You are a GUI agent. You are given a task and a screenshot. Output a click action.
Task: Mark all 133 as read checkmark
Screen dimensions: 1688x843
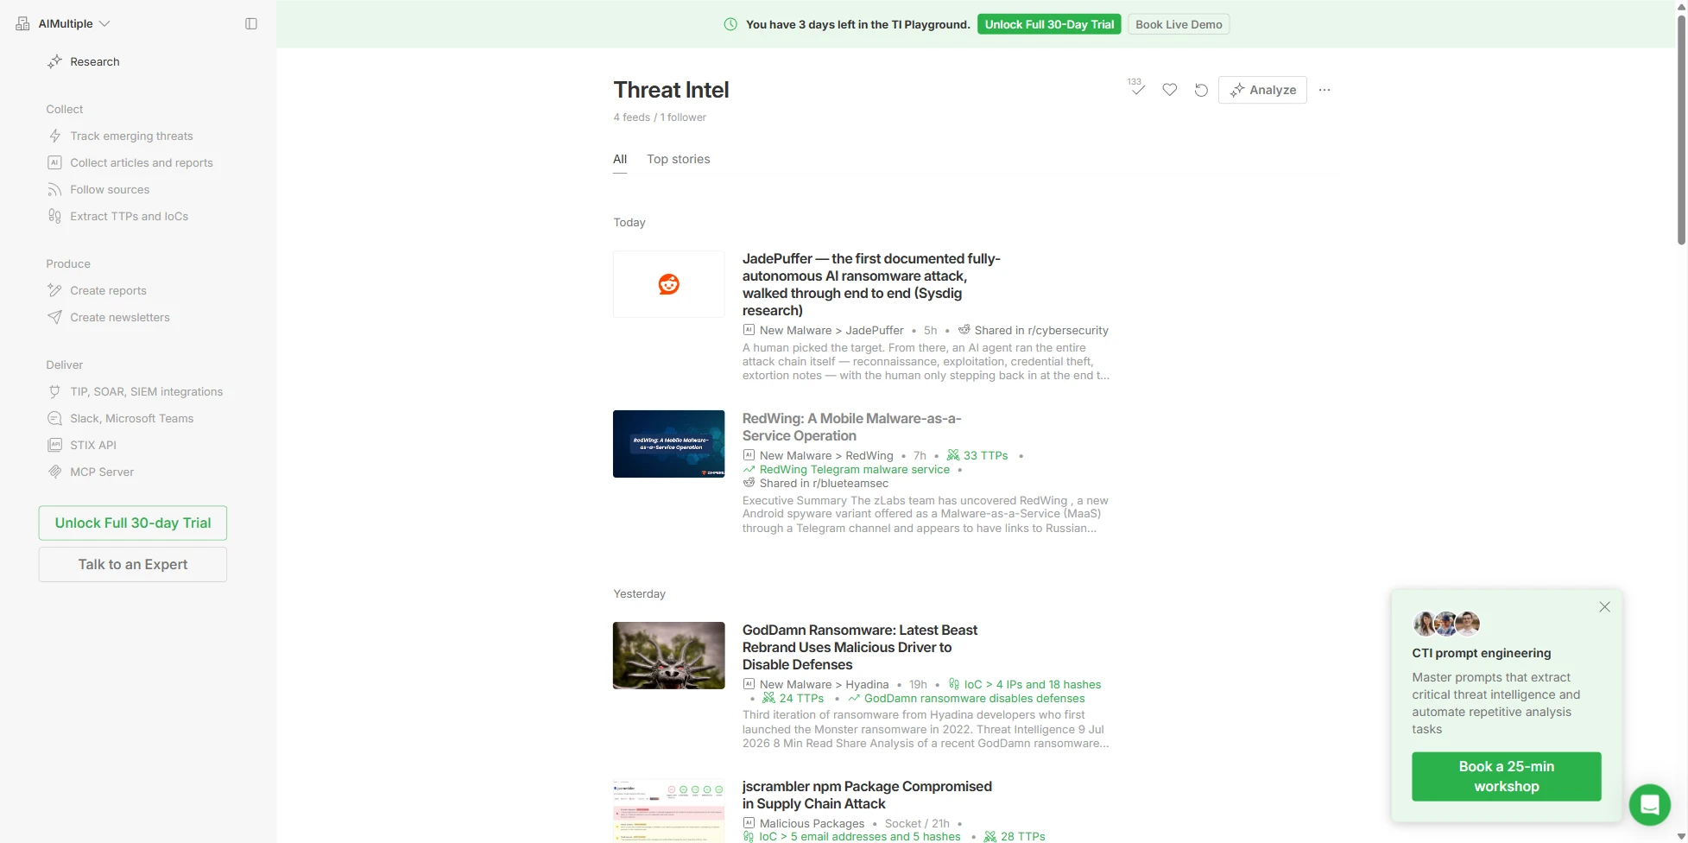(1137, 88)
